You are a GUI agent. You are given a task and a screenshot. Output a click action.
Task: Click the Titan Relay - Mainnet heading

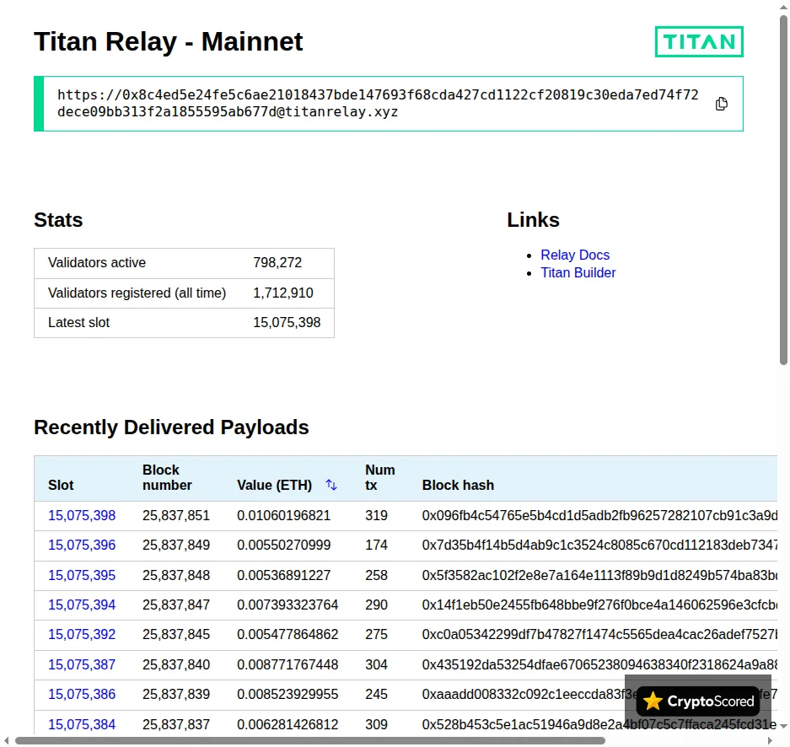(x=169, y=41)
